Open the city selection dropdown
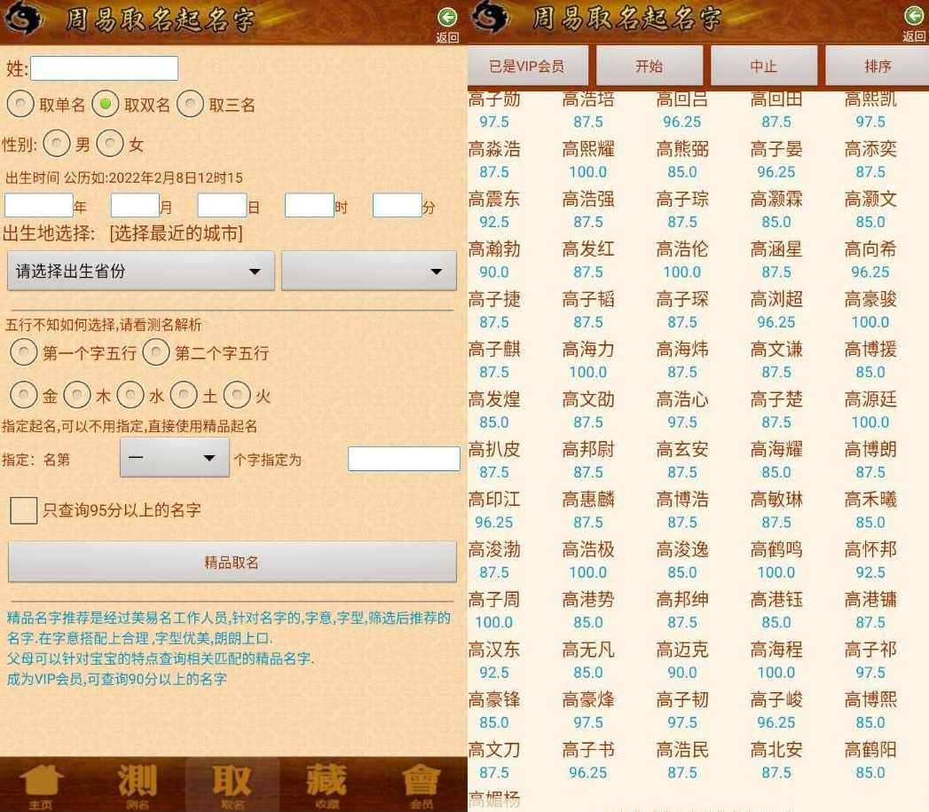This screenshot has height=812, width=929. (x=370, y=271)
